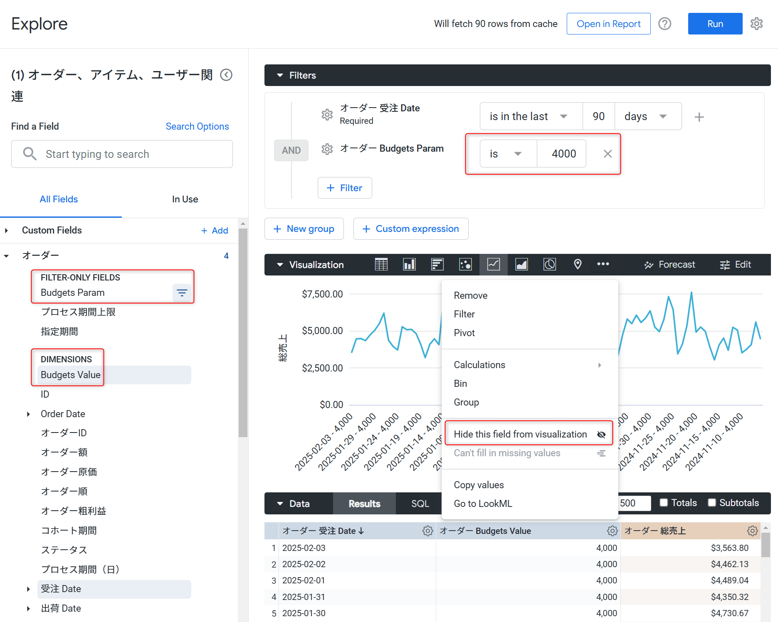This screenshot has width=778, height=622.
Task: Open the help question mark icon
Action: click(664, 24)
